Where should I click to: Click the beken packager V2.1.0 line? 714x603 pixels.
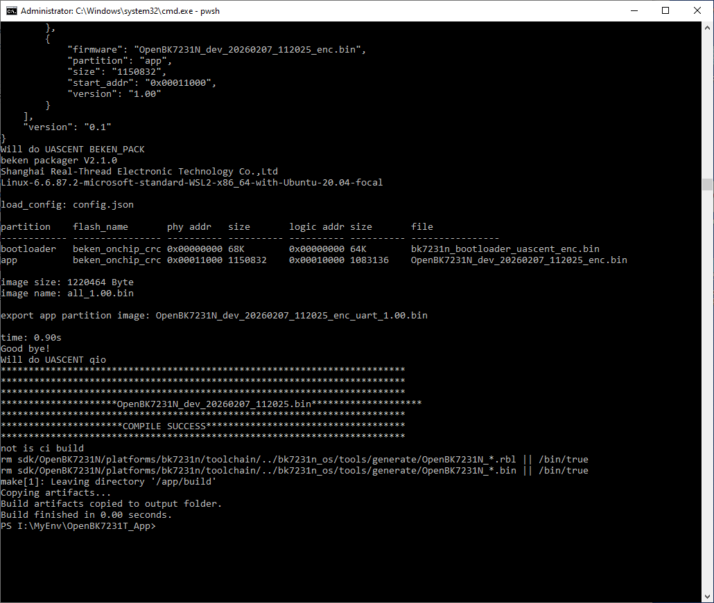click(59, 160)
